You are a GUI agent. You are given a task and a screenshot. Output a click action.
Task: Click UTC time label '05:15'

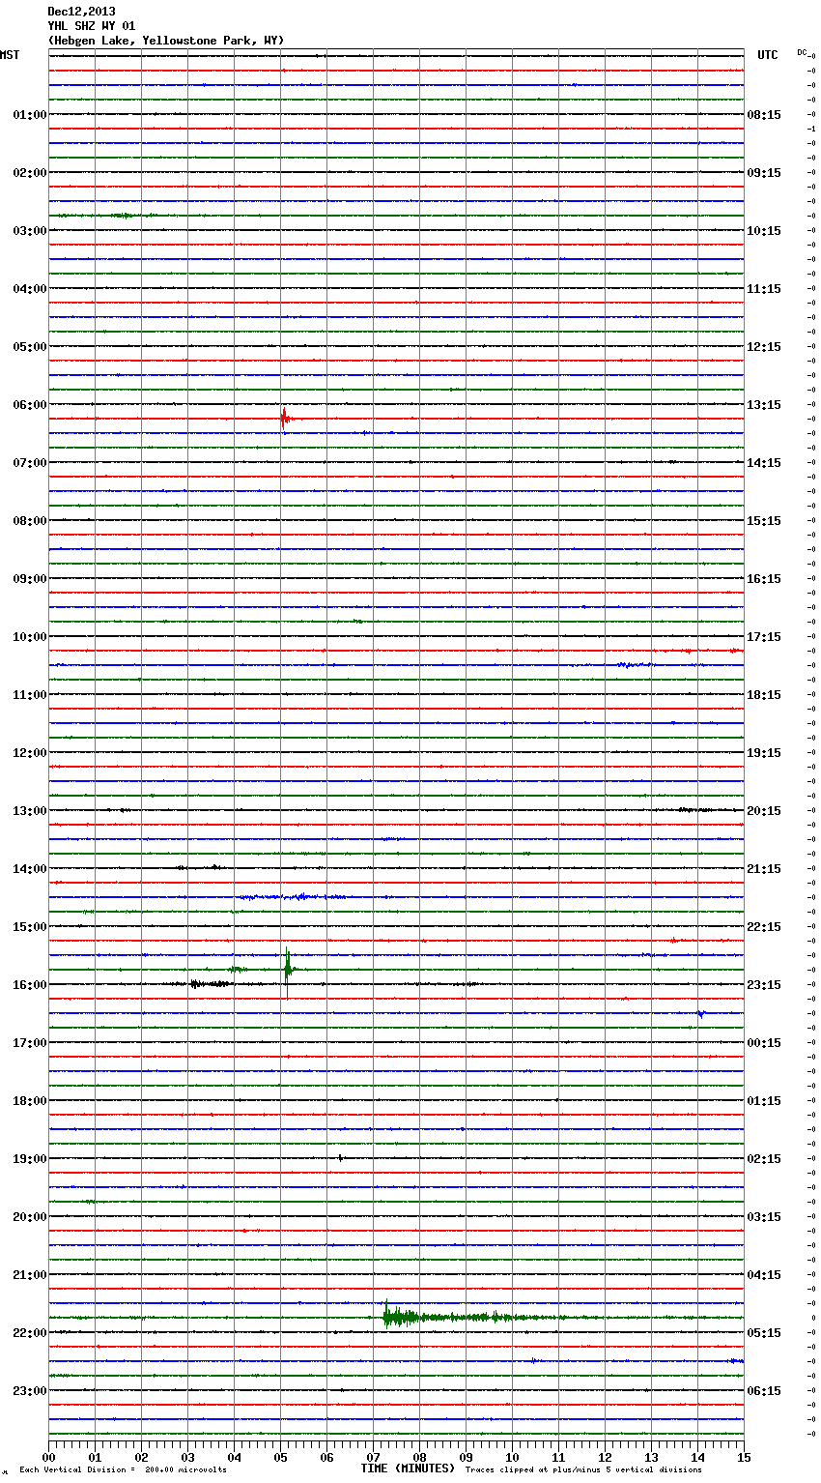(x=764, y=1333)
